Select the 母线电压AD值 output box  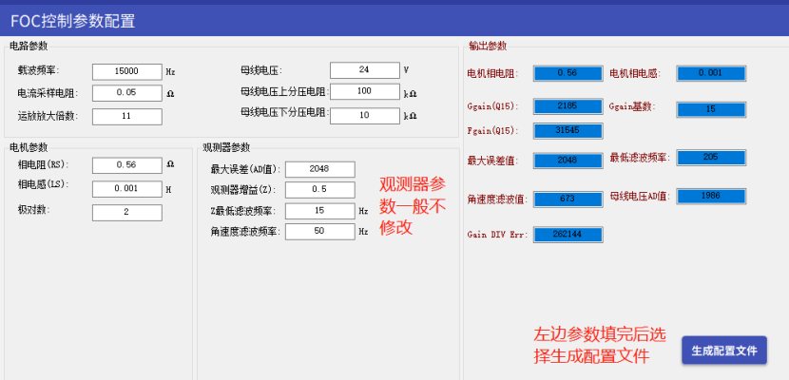(x=710, y=196)
